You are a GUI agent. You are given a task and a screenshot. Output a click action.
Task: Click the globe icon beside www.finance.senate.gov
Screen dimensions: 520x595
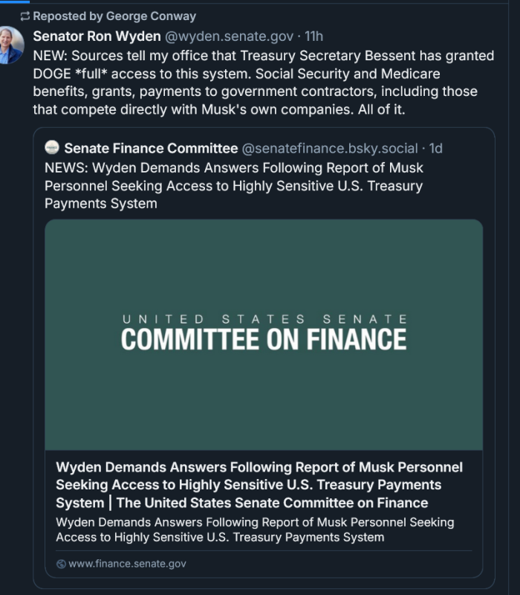coord(61,564)
